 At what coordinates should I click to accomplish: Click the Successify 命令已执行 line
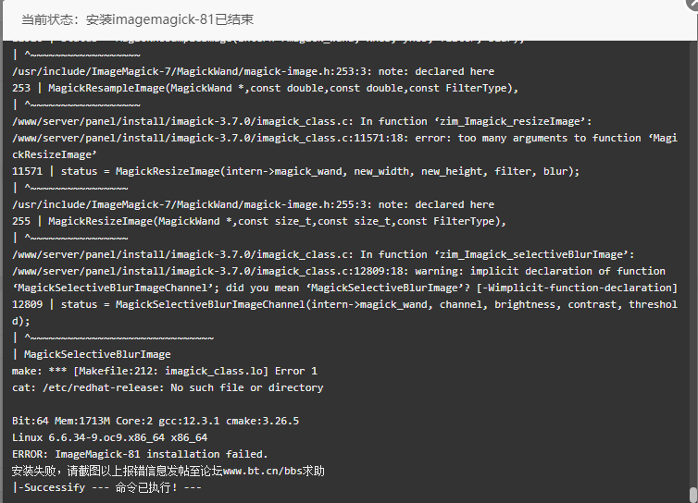point(106,487)
